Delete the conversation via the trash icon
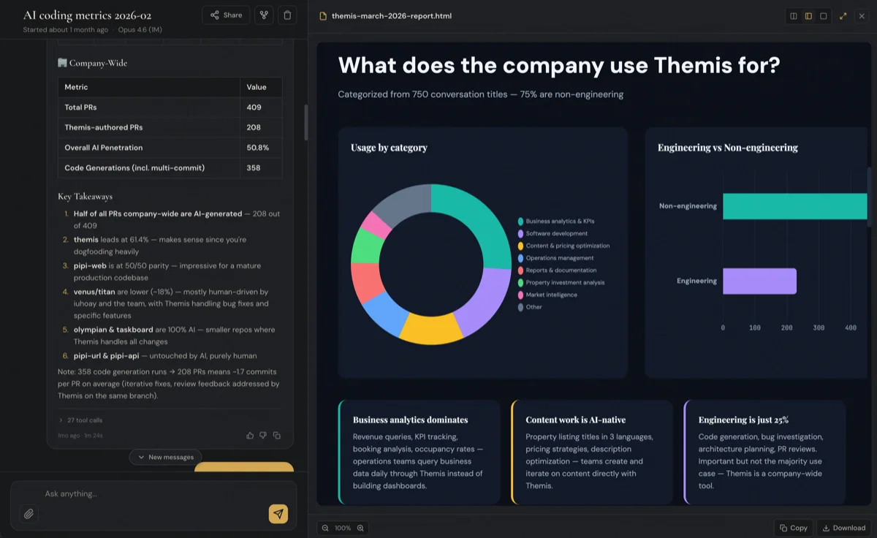 point(289,15)
